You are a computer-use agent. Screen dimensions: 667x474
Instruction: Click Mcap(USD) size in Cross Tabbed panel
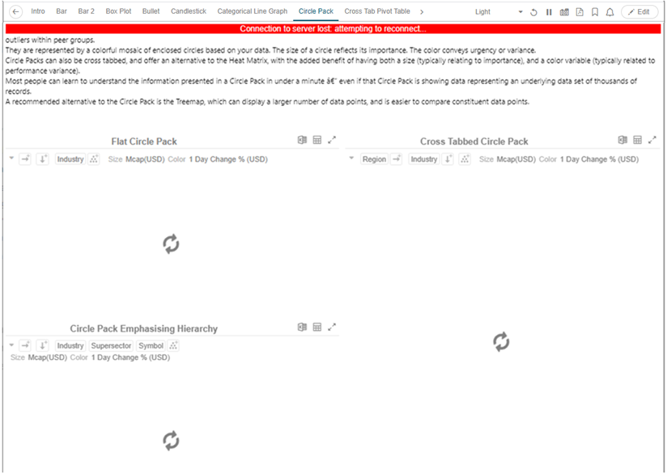[516, 159]
